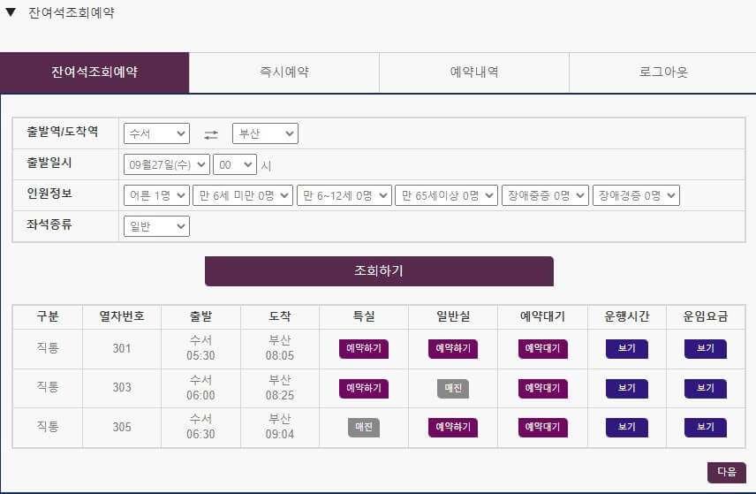Image resolution: width=756 pixels, height=494 pixels.
Task: Open the 부산 arrival station dropdown
Action: 265,133
